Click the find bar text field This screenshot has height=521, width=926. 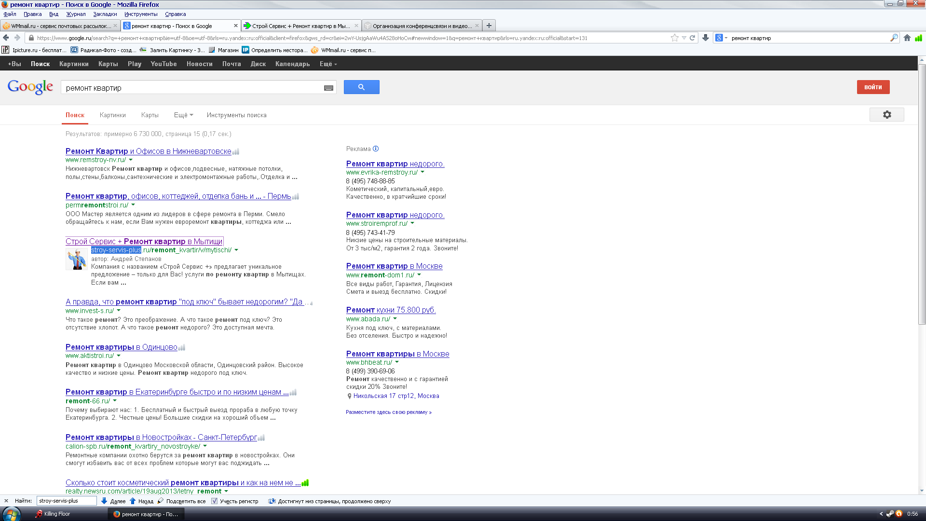[67, 501]
